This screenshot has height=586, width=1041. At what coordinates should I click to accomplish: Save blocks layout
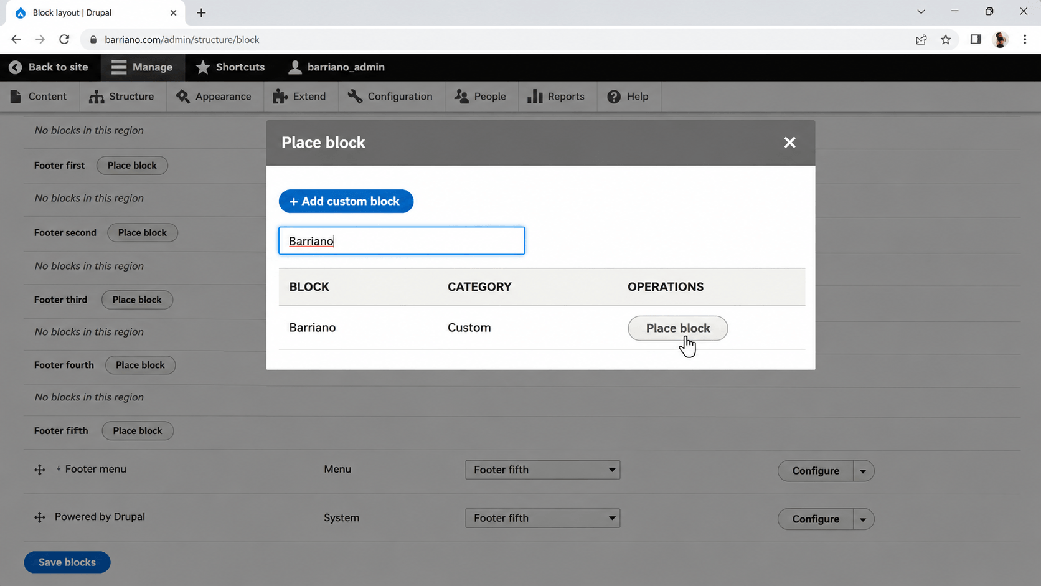tap(67, 562)
